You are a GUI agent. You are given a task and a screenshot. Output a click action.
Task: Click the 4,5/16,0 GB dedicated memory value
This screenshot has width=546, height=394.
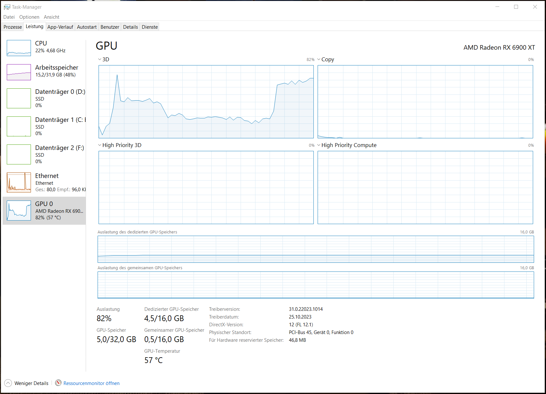coord(164,319)
